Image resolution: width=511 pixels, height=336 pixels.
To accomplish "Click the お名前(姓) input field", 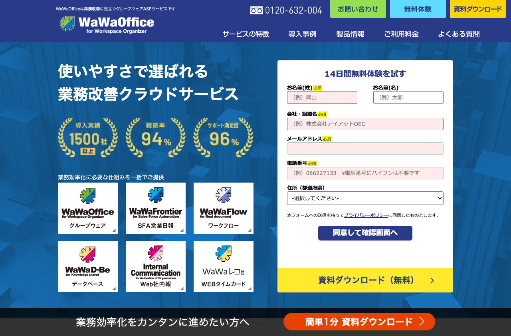I will (322, 97).
